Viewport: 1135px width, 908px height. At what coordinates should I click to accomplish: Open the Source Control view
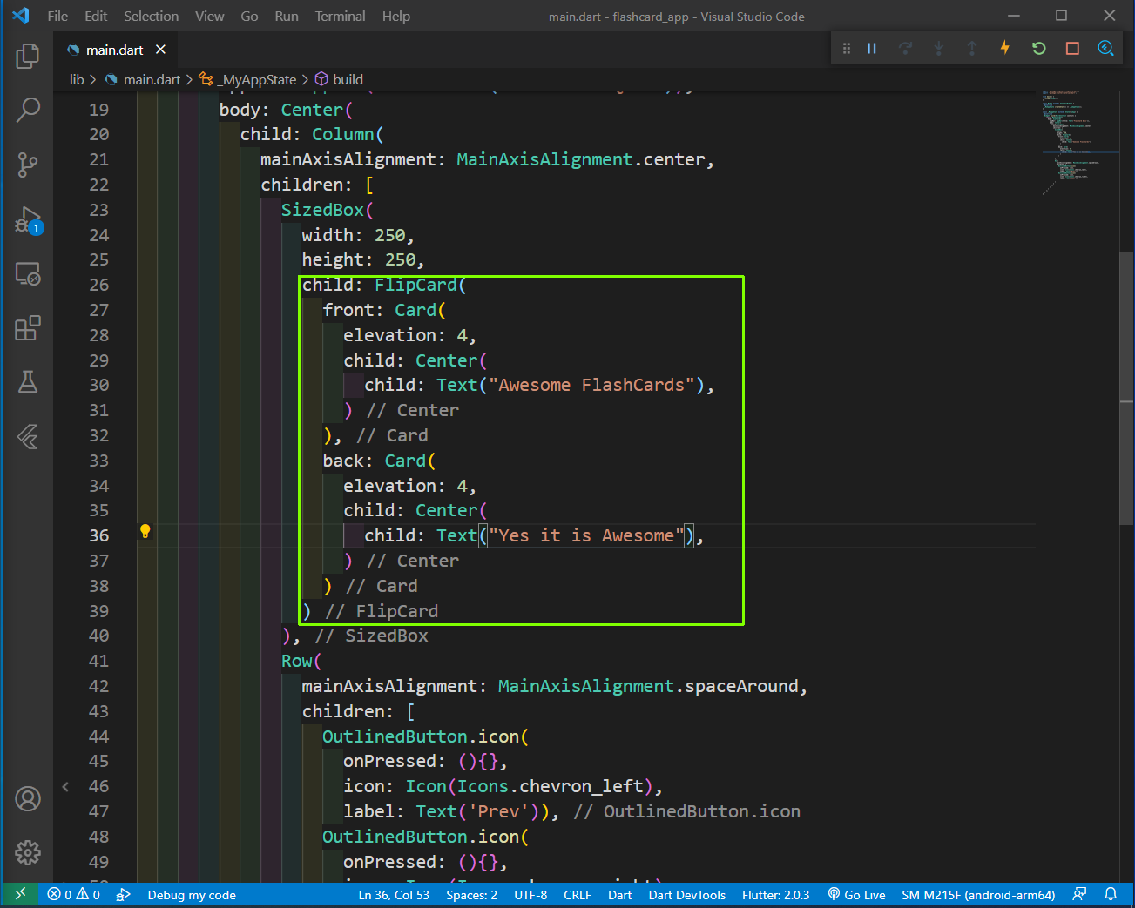click(28, 165)
